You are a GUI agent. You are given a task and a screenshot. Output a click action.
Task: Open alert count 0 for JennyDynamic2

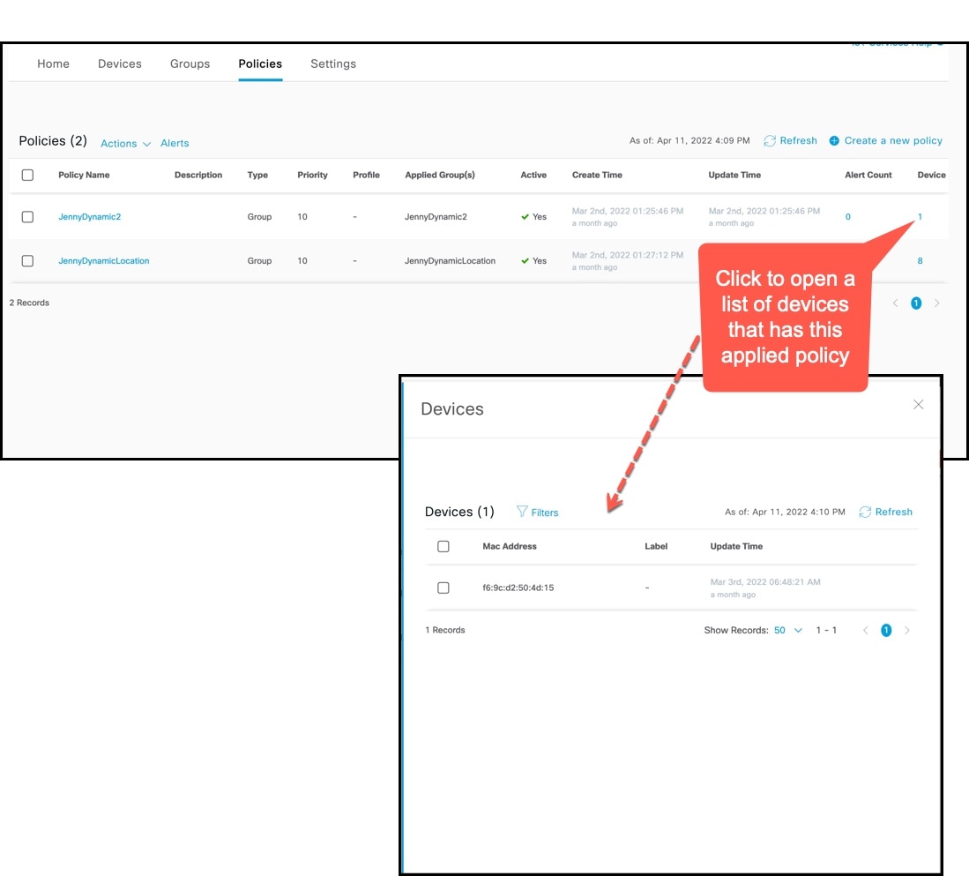[848, 217]
